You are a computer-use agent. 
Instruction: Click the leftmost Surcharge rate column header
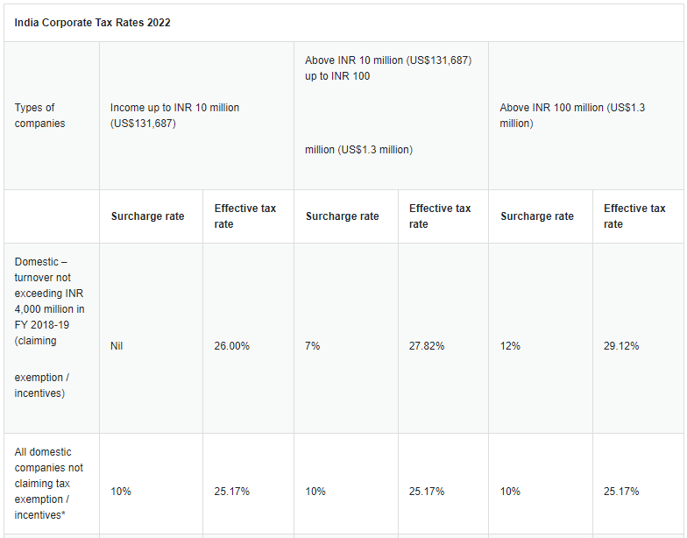(x=147, y=216)
